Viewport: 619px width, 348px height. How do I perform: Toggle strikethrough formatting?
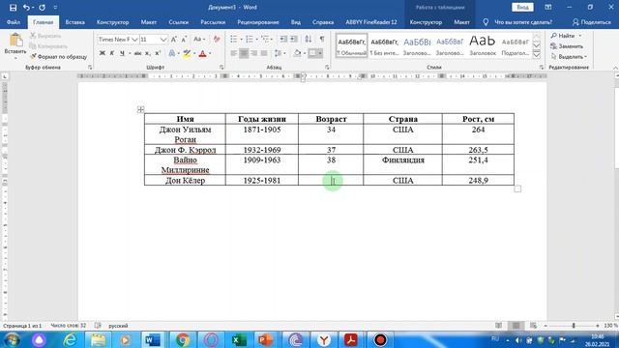(x=137, y=53)
